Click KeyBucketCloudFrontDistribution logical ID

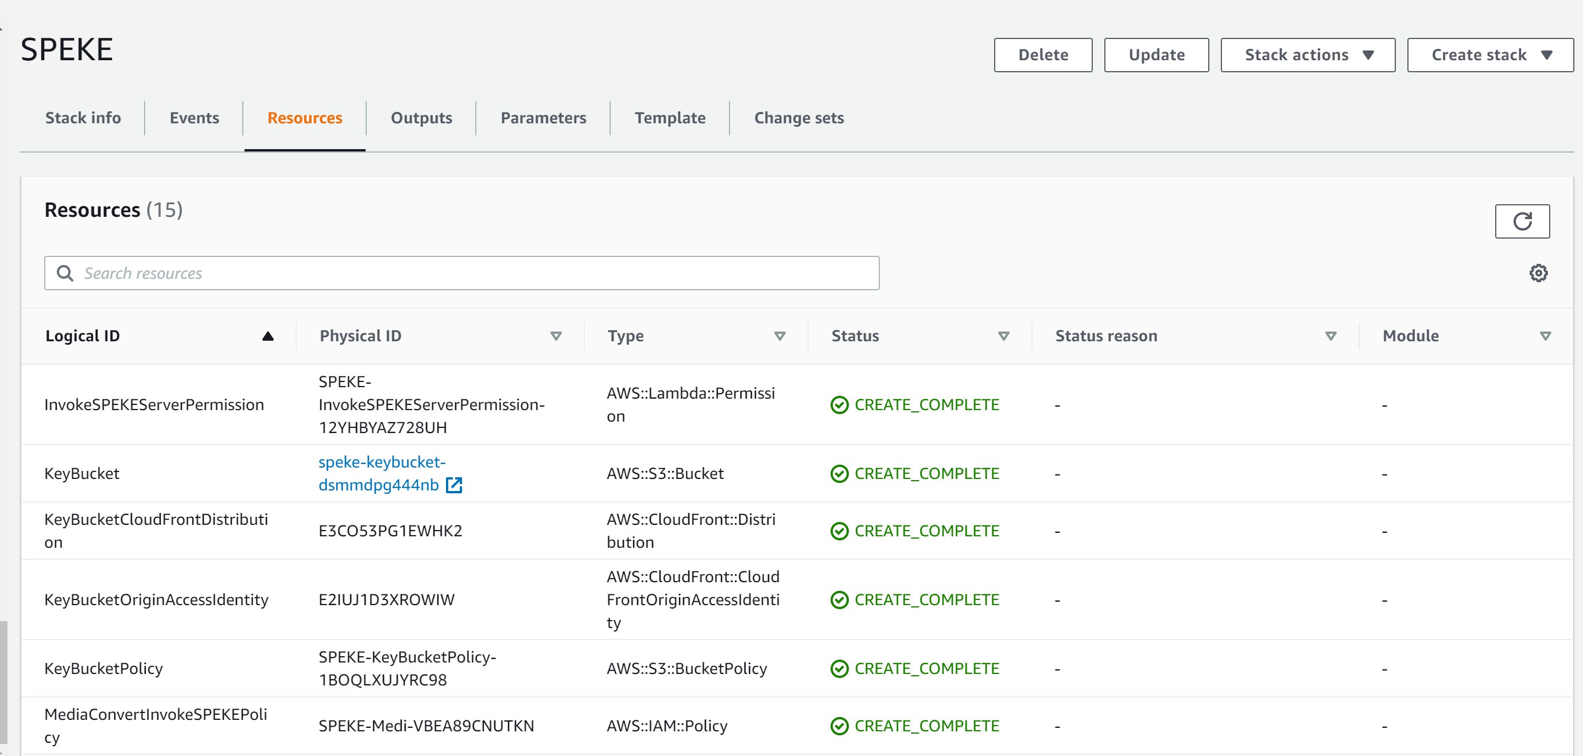click(x=156, y=531)
